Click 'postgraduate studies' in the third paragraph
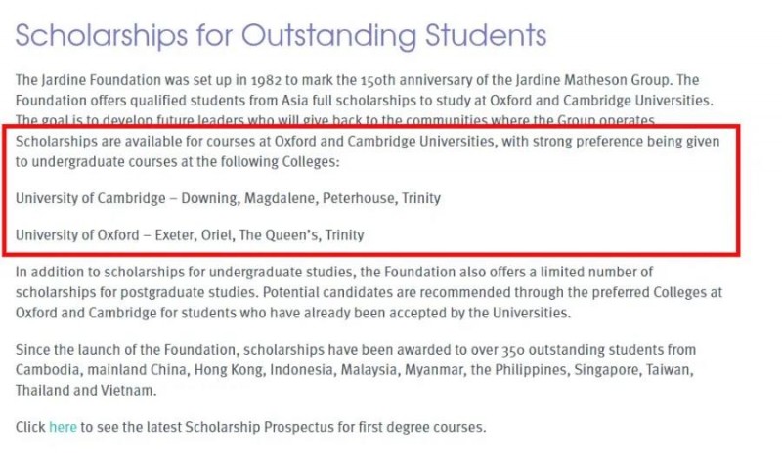The image size is (782, 463). [189, 292]
